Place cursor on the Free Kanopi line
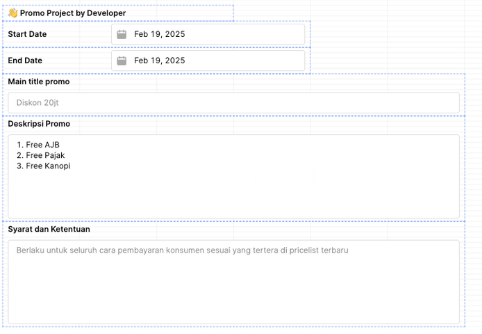This screenshot has width=482, height=334. click(x=44, y=166)
